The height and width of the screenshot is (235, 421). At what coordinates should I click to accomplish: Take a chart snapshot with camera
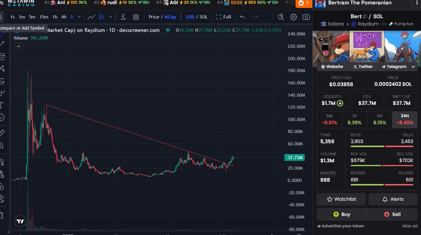pyautogui.click(x=306, y=17)
